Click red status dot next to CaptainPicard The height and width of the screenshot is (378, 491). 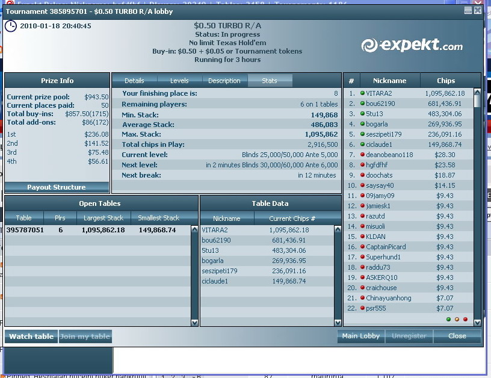[362, 246]
